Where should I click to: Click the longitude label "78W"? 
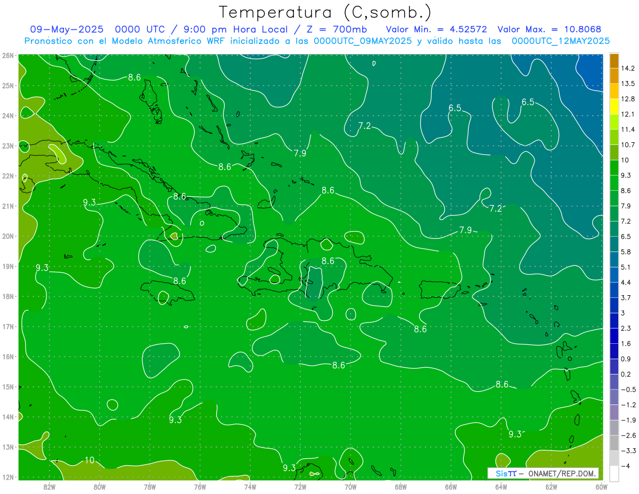150,487
